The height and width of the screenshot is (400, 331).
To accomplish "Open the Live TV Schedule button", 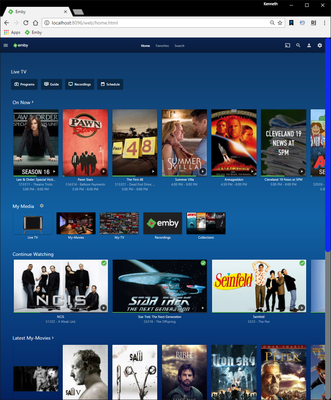I will click(110, 84).
